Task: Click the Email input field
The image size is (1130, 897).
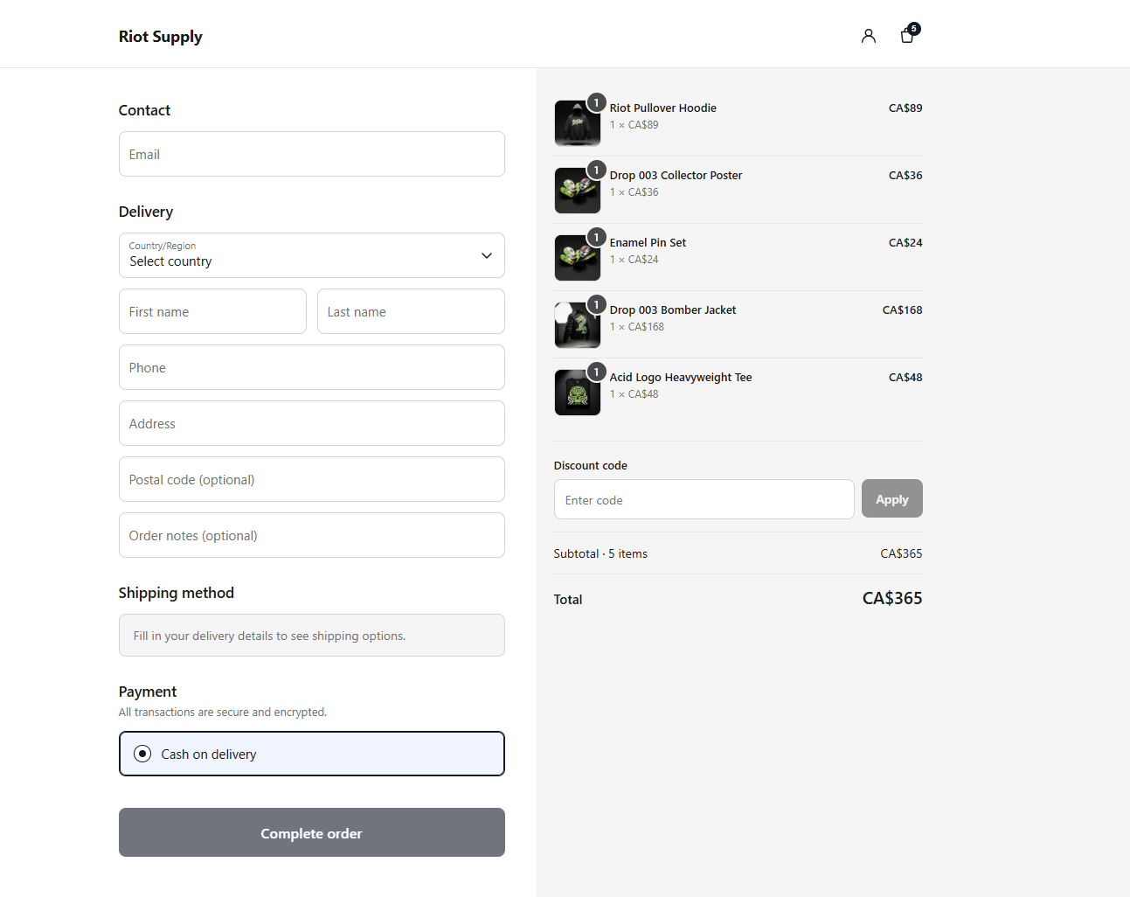Action: (x=312, y=154)
